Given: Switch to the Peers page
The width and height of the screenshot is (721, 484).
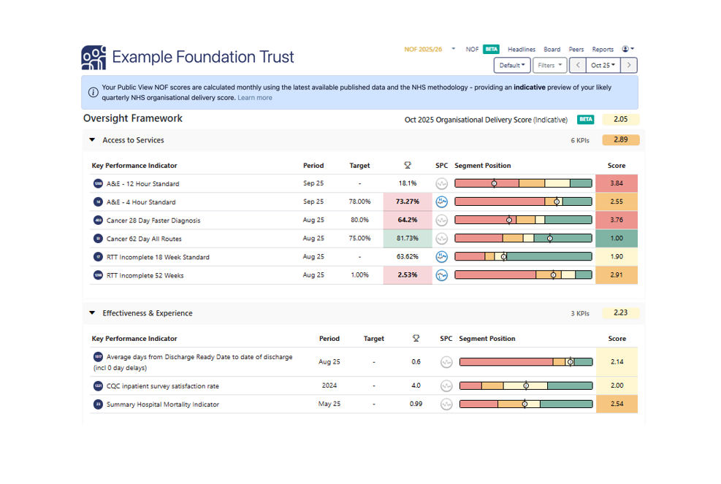Looking at the screenshot, I should (x=576, y=50).
